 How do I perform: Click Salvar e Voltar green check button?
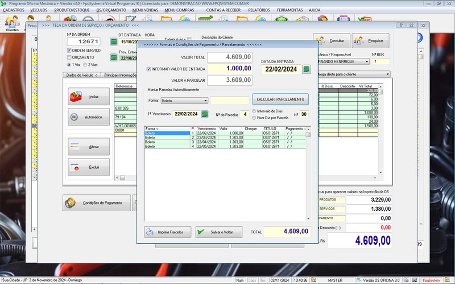pos(219,232)
